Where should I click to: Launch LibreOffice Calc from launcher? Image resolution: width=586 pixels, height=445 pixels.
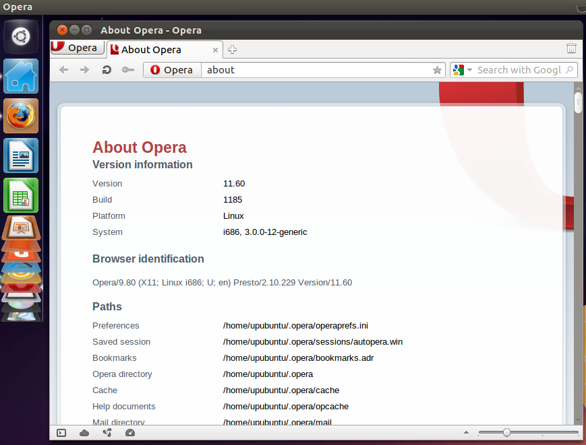[21, 195]
